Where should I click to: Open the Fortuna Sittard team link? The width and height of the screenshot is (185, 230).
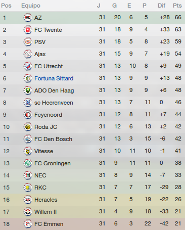[54, 78]
